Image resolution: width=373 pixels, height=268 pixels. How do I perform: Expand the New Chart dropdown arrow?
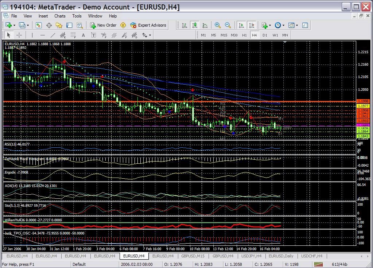tap(14, 26)
